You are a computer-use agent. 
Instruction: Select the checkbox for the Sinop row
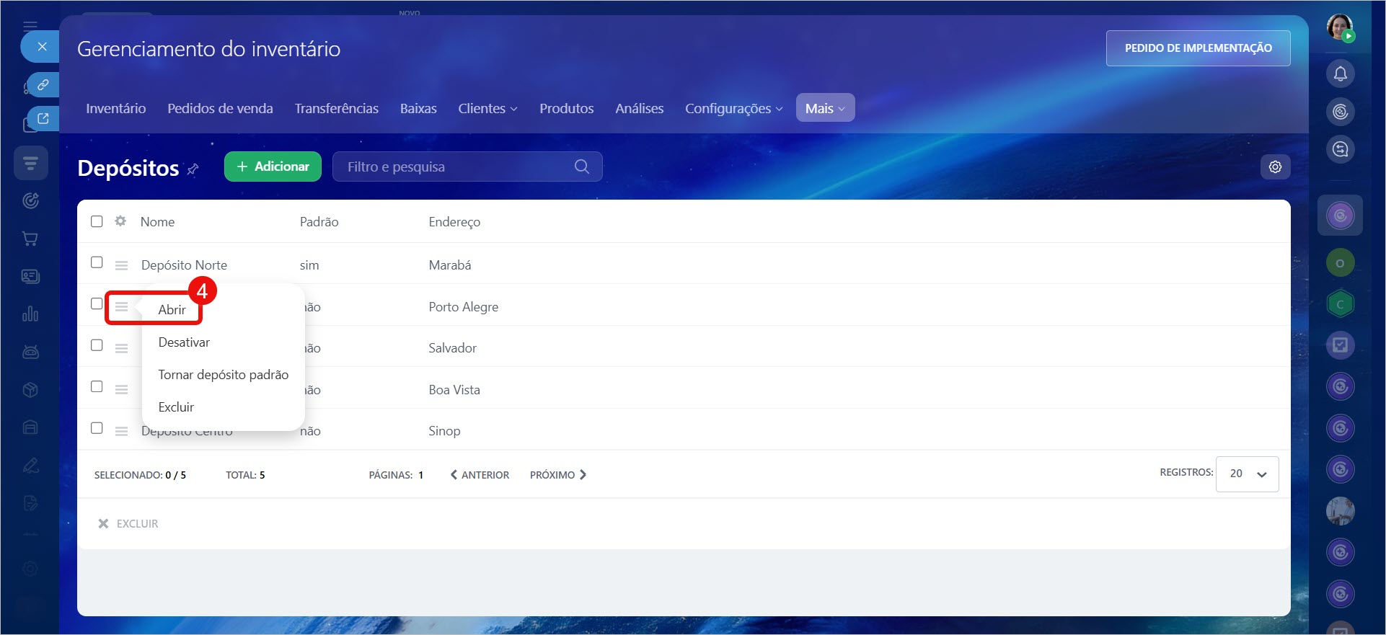point(97,428)
